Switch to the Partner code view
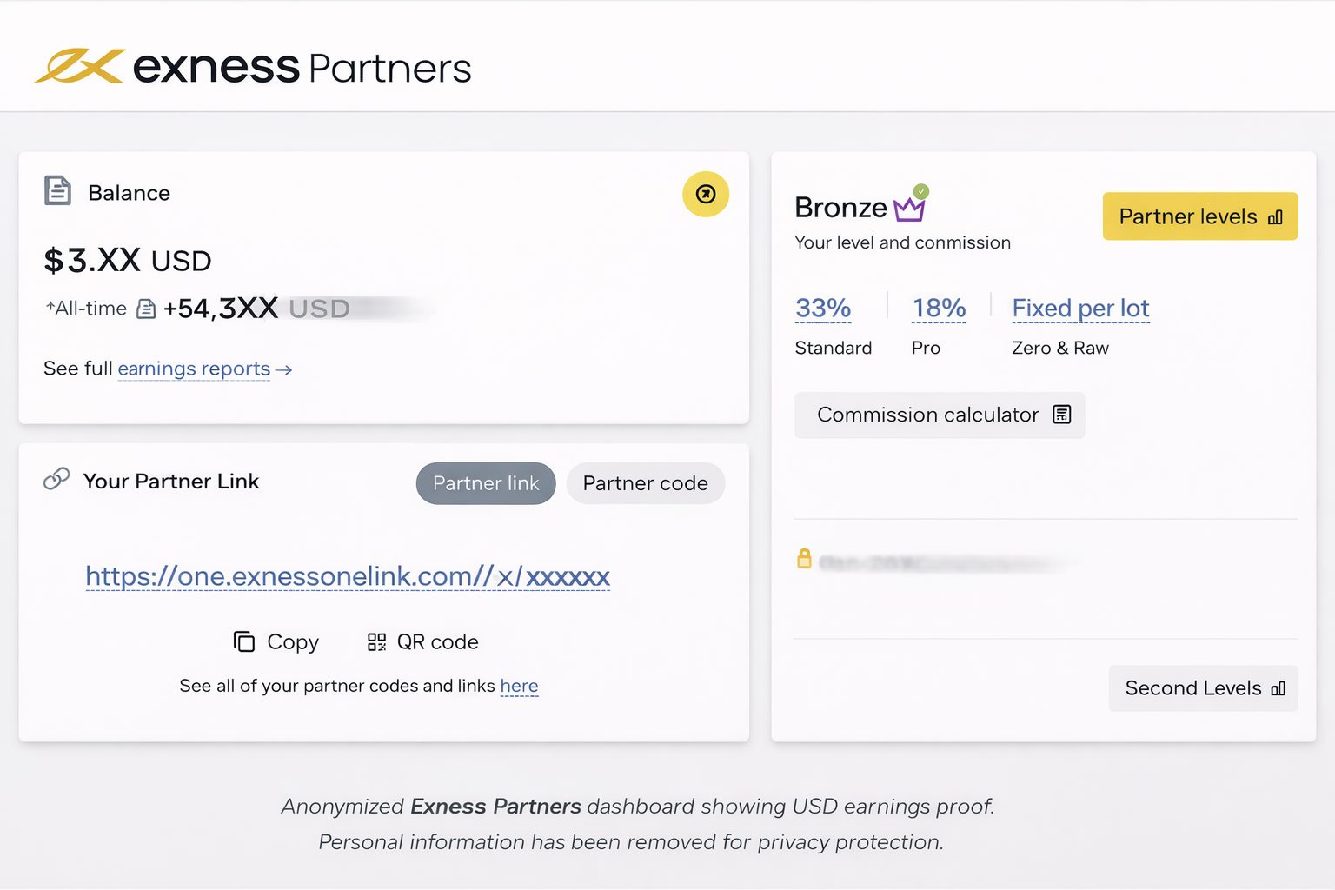Screen dimensions: 1335x890 pyautogui.click(x=645, y=483)
